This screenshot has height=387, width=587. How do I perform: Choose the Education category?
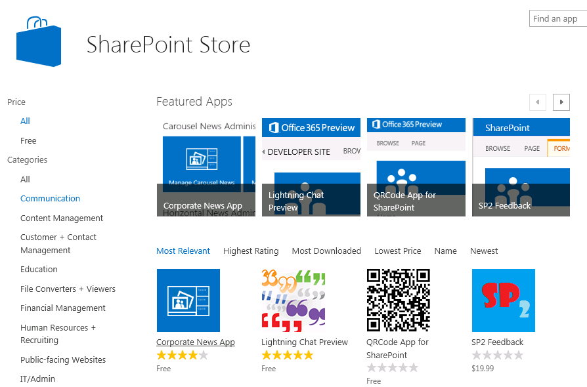click(x=39, y=269)
